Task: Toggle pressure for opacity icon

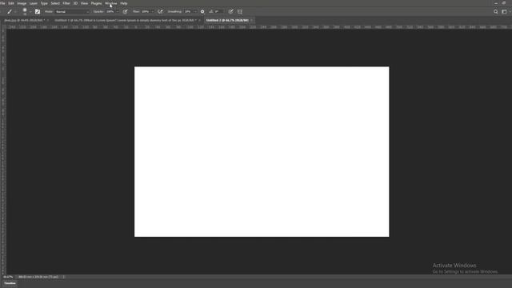Action: click(x=125, y=11)
